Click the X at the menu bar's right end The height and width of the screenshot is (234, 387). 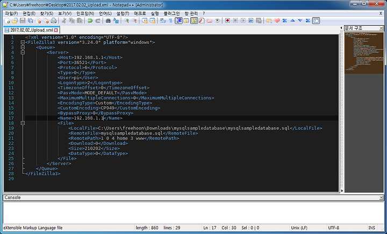(x=381, y=13)
